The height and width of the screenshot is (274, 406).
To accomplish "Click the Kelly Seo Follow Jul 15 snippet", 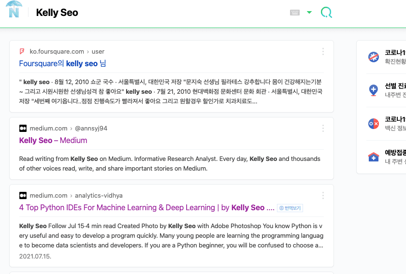I will coord(171,235).
